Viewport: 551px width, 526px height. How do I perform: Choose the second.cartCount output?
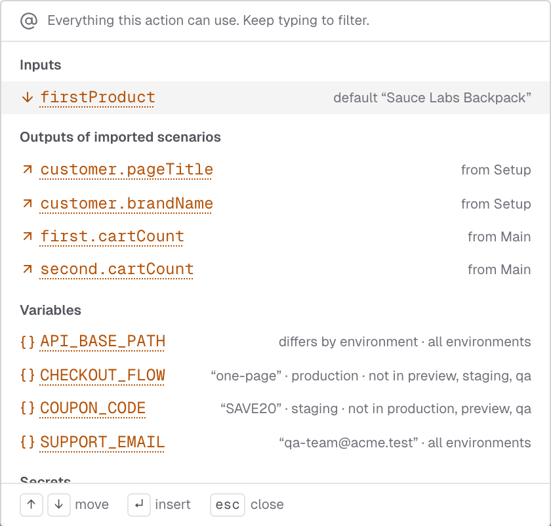[275, 270]
